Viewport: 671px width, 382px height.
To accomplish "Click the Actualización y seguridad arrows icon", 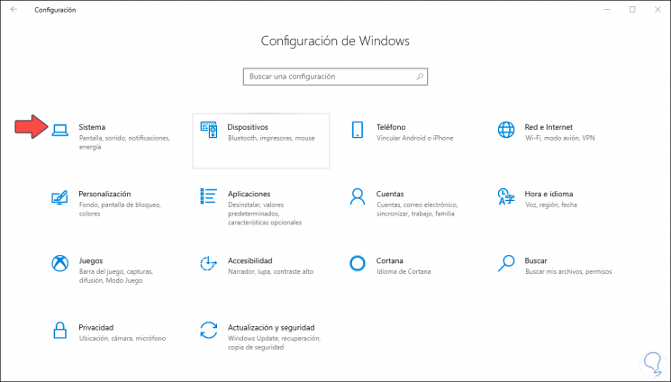I will [209, 330].
